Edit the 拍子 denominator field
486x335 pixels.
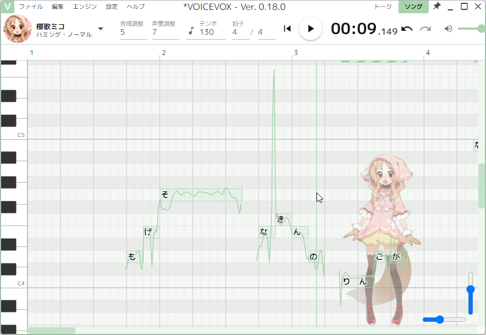pos(266,32)
